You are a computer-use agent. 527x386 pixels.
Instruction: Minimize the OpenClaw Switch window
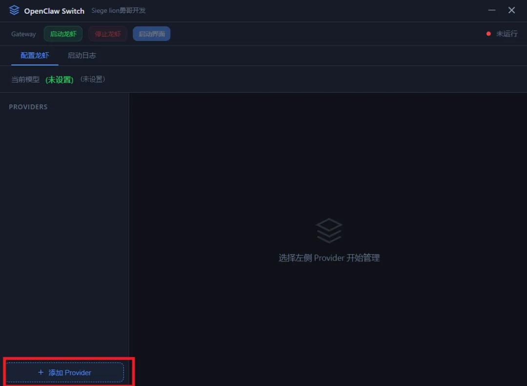pos(492,10)
